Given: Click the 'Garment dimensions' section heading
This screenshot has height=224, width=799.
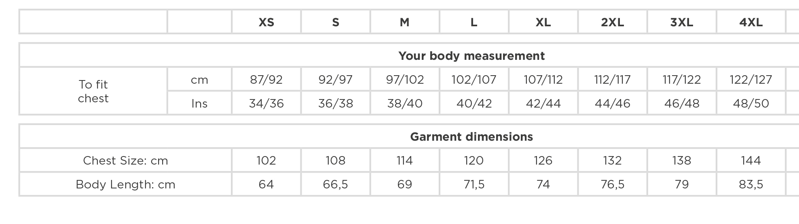Looking at the screenshot, I should 471,137.
